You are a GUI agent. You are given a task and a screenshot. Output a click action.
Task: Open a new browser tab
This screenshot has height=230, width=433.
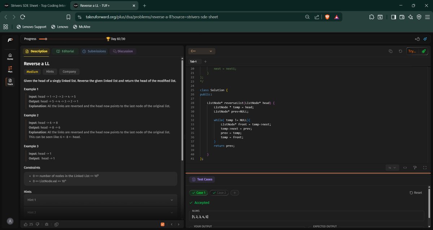(x=144, y=6)
